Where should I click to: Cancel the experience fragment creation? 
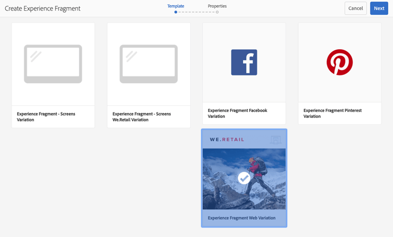355,8
